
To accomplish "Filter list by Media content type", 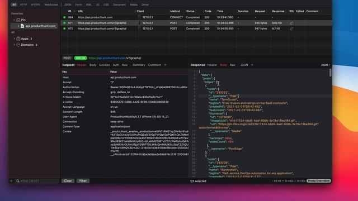I will [x=134, y=4].
